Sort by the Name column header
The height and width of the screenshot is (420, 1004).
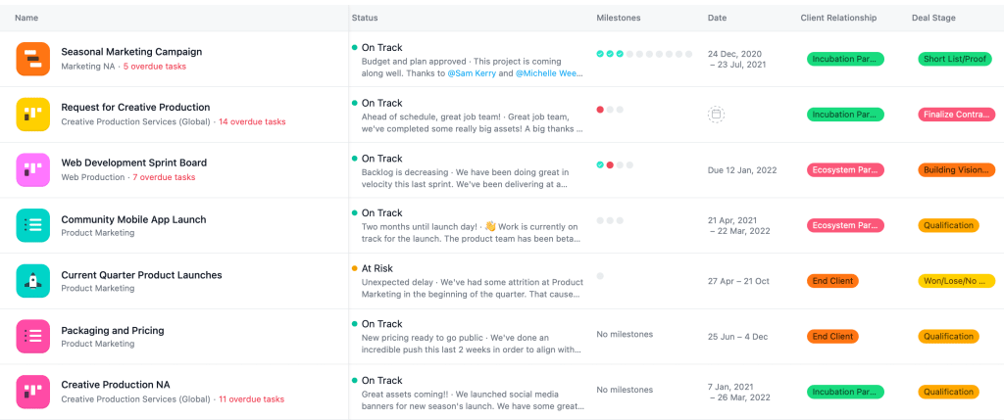[26, 18]
